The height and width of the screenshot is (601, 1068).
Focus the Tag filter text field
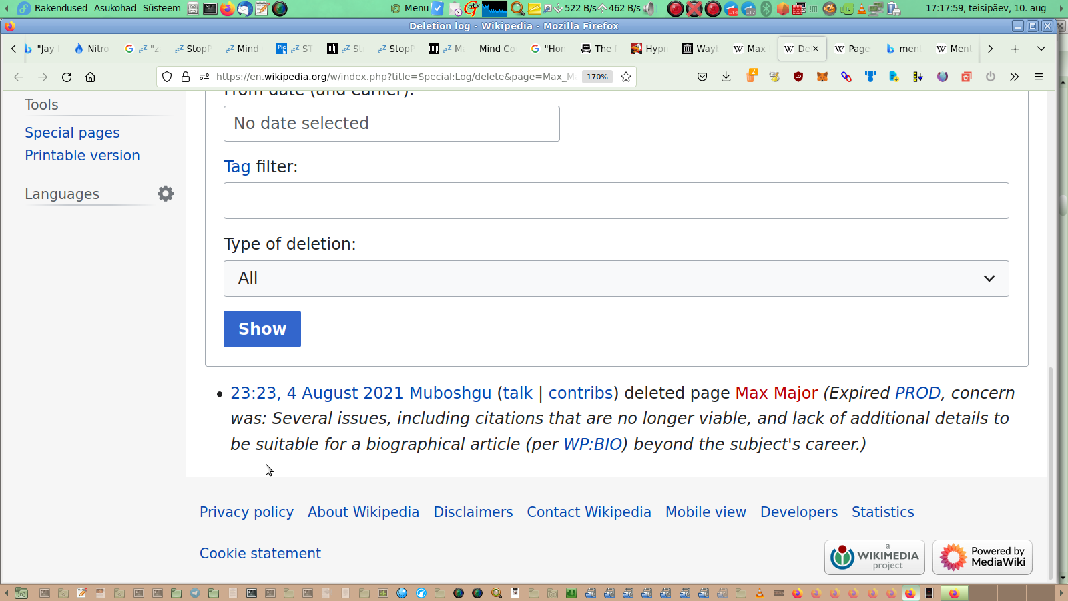click(616, 201)
